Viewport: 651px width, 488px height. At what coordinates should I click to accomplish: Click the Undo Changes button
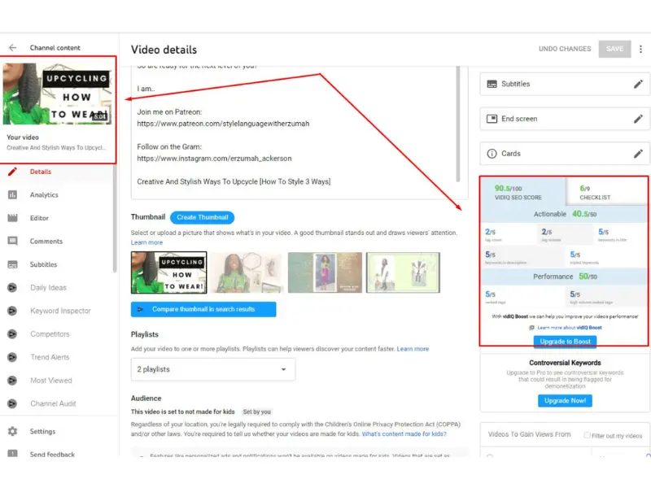click(x=565, y=49)
